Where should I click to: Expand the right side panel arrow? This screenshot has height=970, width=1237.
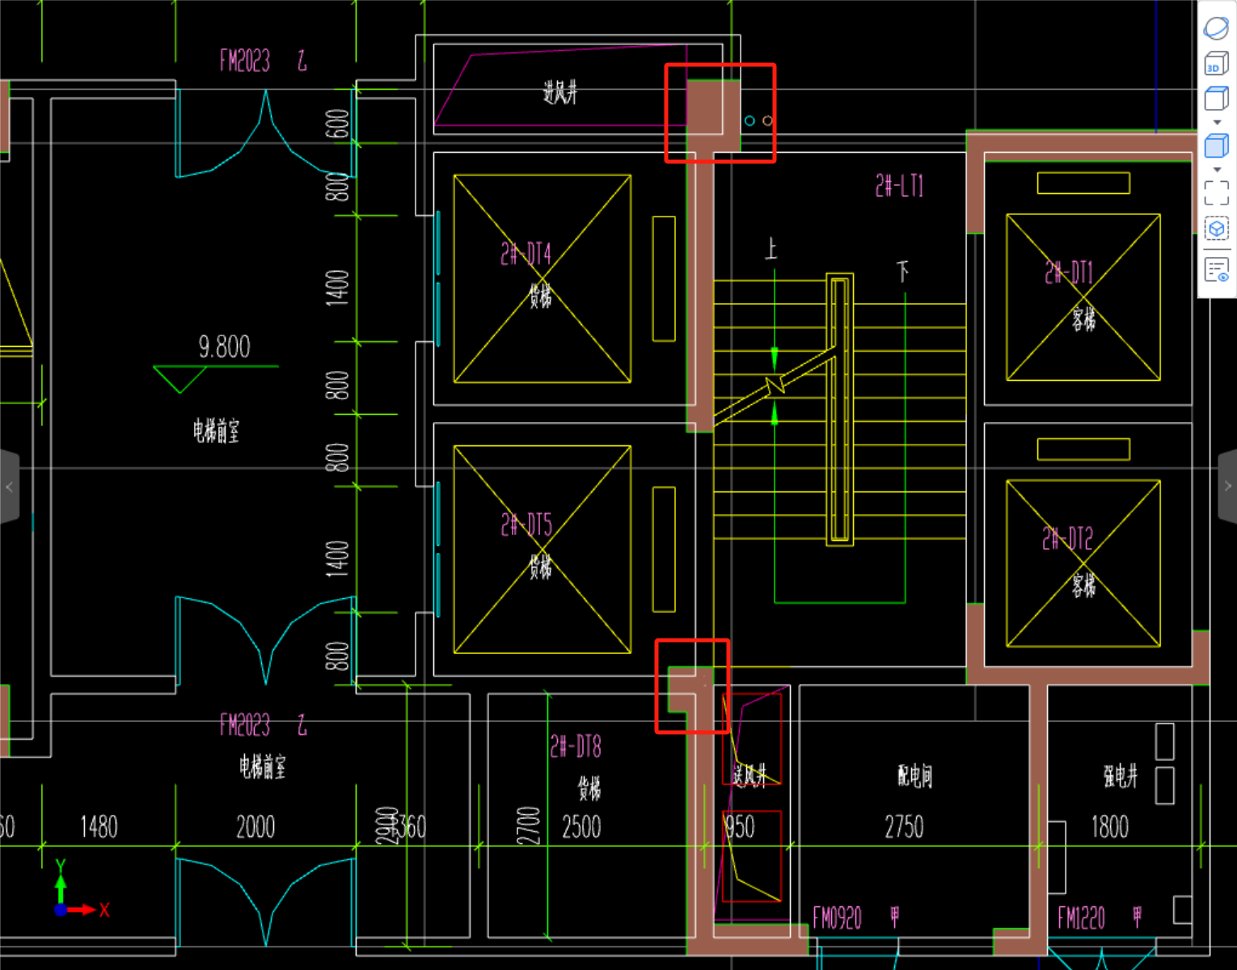1227,487
